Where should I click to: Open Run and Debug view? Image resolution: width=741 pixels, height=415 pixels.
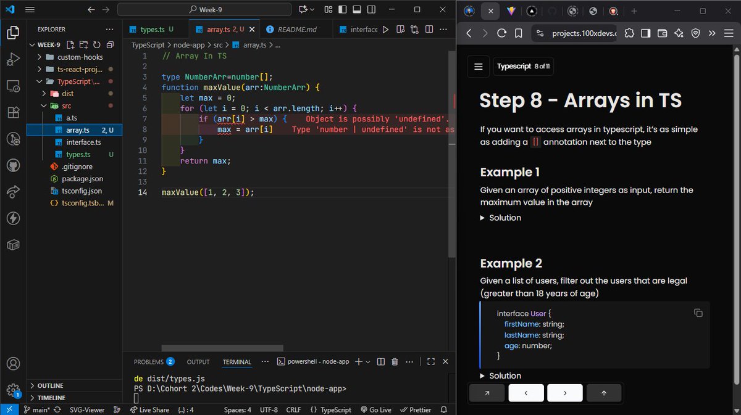point(13,59)
